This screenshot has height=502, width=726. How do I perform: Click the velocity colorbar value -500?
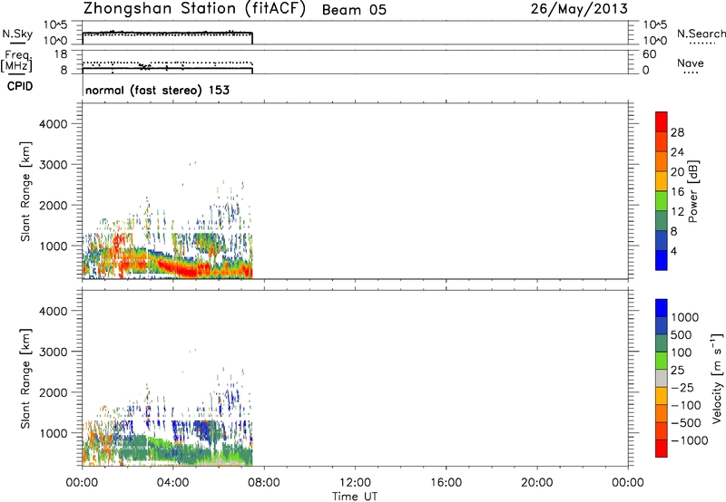click(686, 423)
